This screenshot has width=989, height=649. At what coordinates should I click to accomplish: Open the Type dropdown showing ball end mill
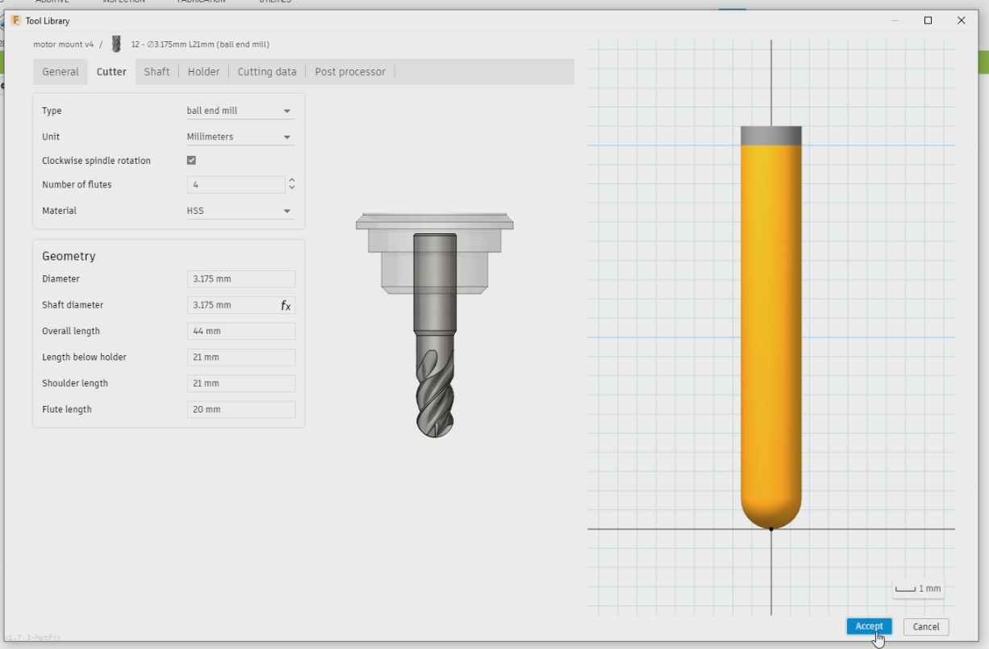click(240, 111)
